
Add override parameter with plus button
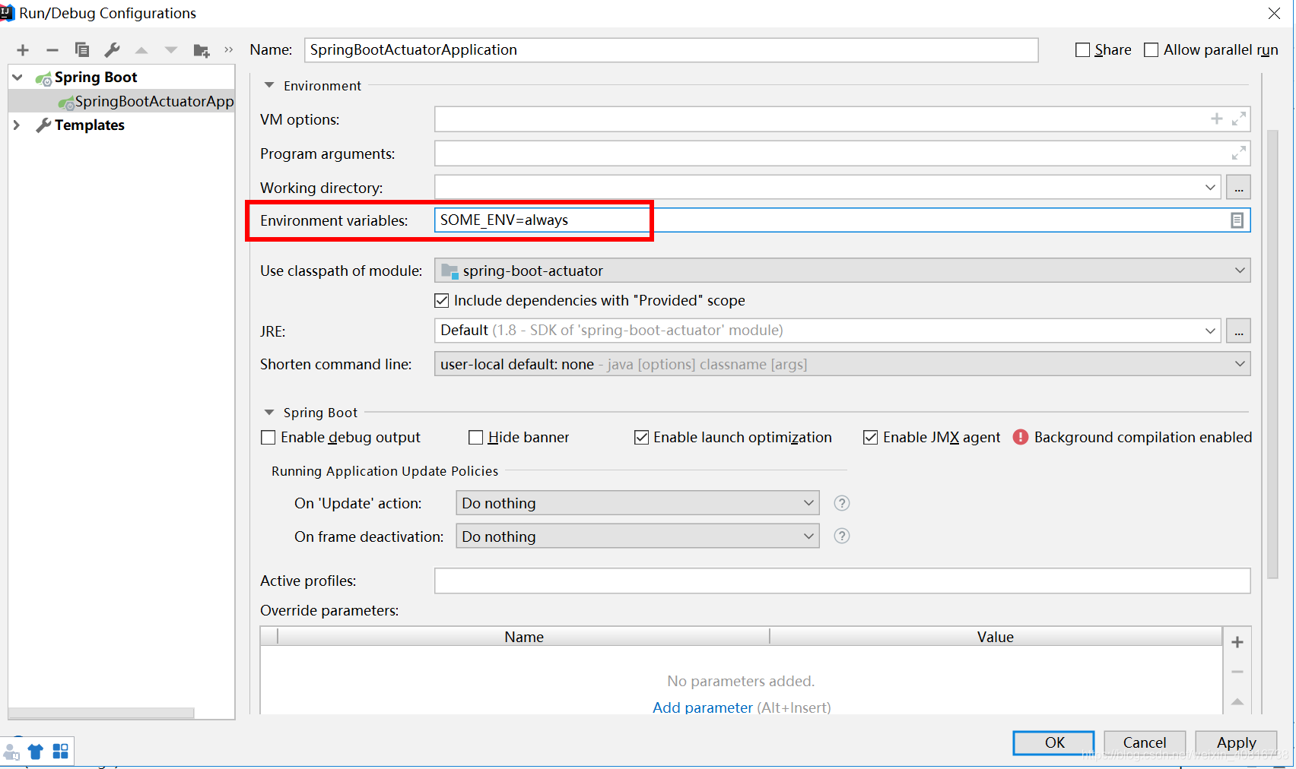(x=1237, y=643)
